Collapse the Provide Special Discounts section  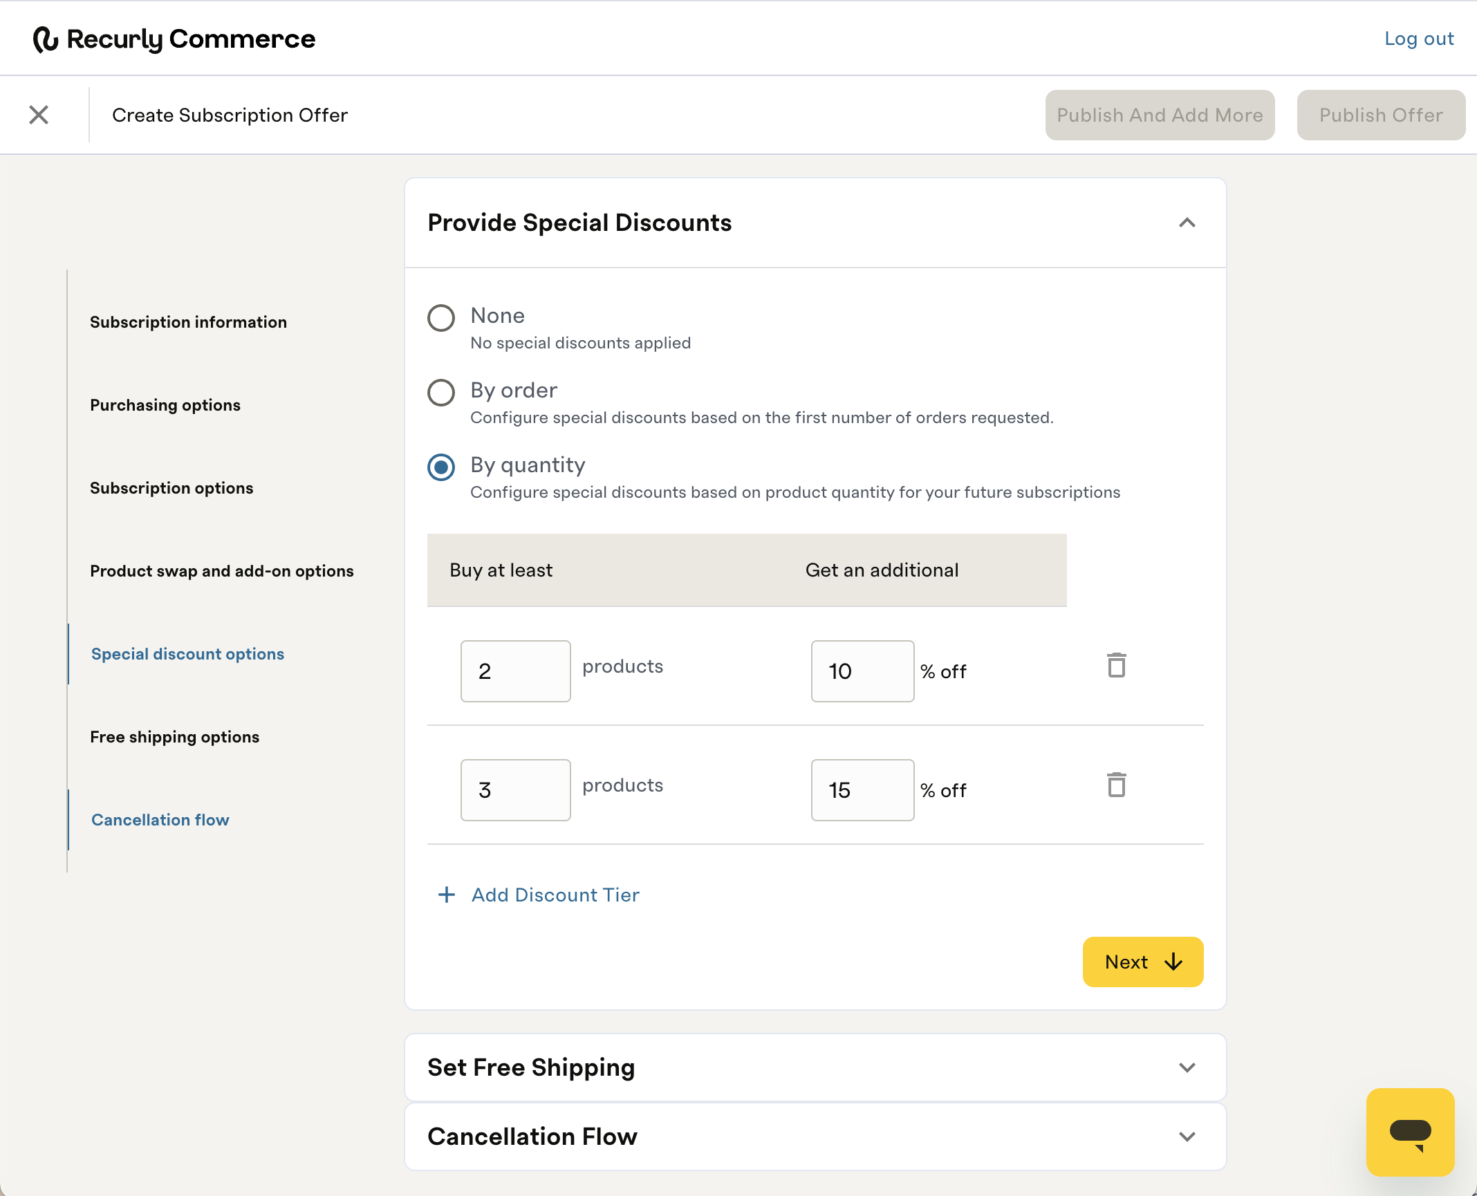coord(1187,223)
